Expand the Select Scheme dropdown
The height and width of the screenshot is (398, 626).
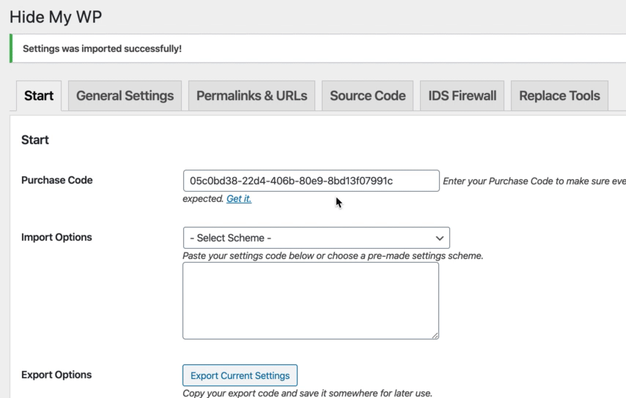click(316, 238)
